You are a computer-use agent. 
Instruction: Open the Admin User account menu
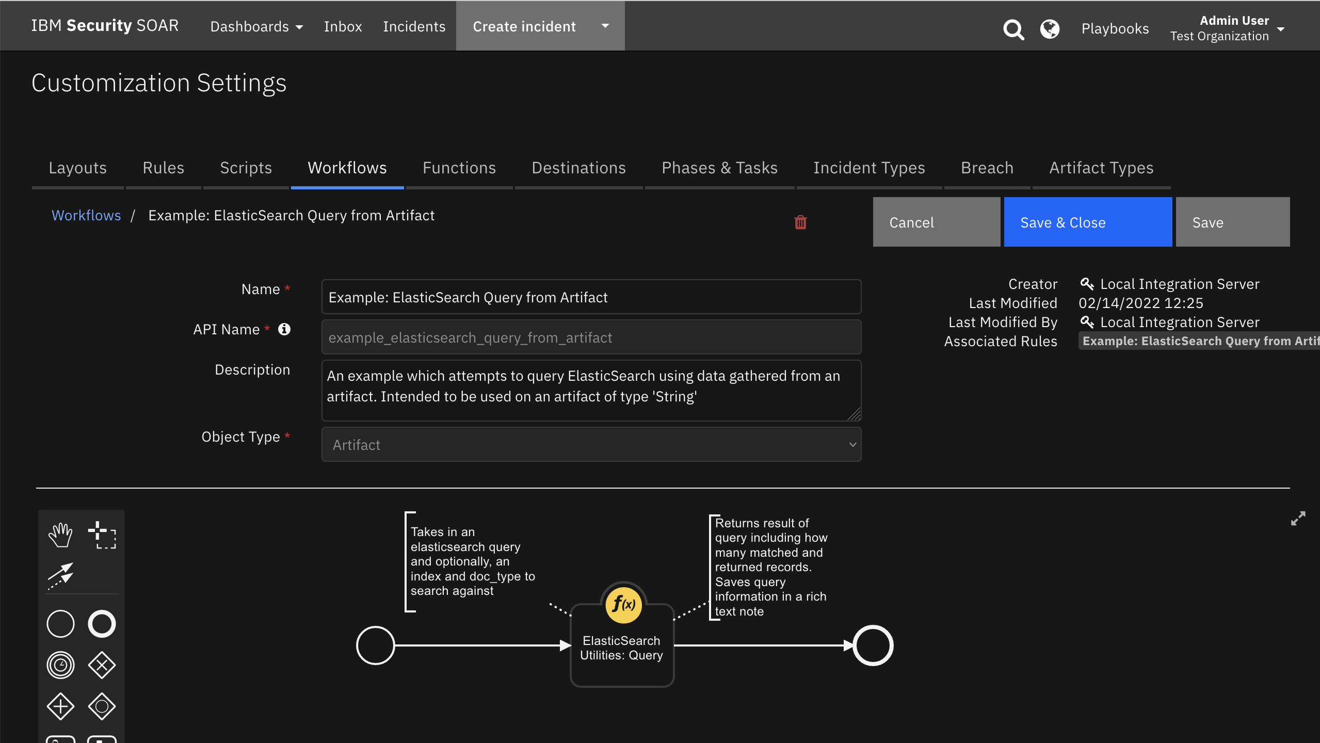(1228, 28)
